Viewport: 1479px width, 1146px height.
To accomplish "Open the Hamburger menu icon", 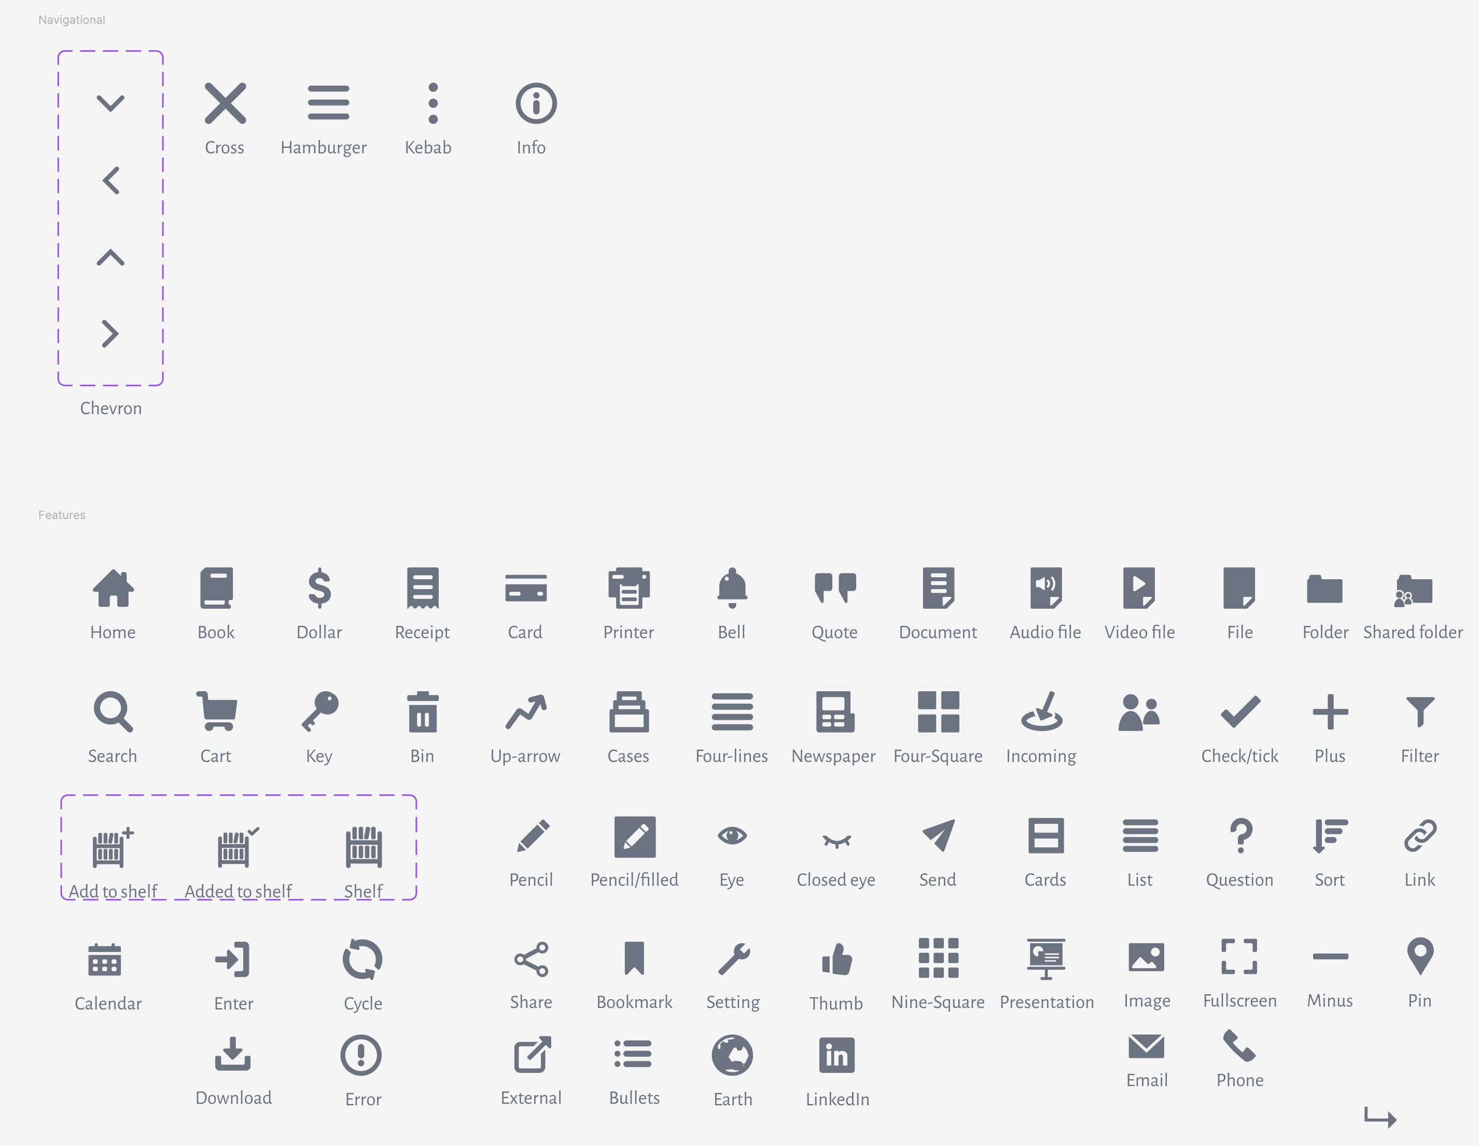I will (329, 103).
